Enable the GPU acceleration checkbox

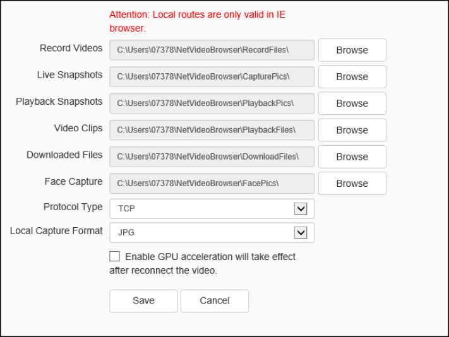pyautogui.click(x=114, y=257)
